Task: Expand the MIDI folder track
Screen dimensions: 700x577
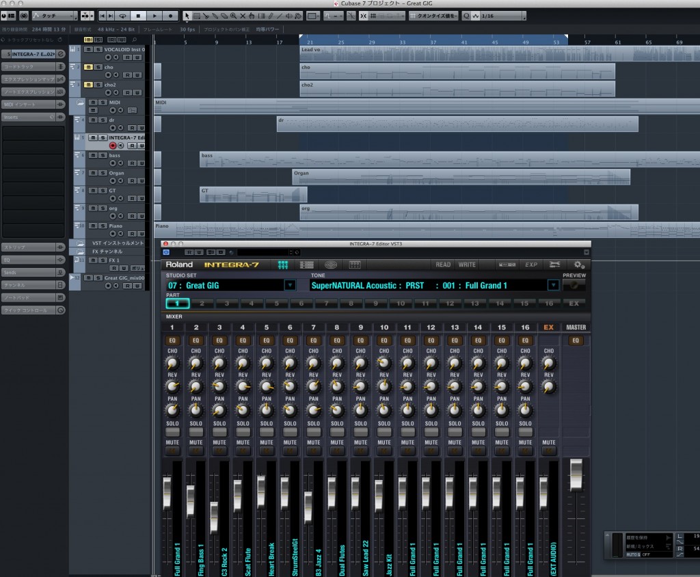Action: coord(80,103)
